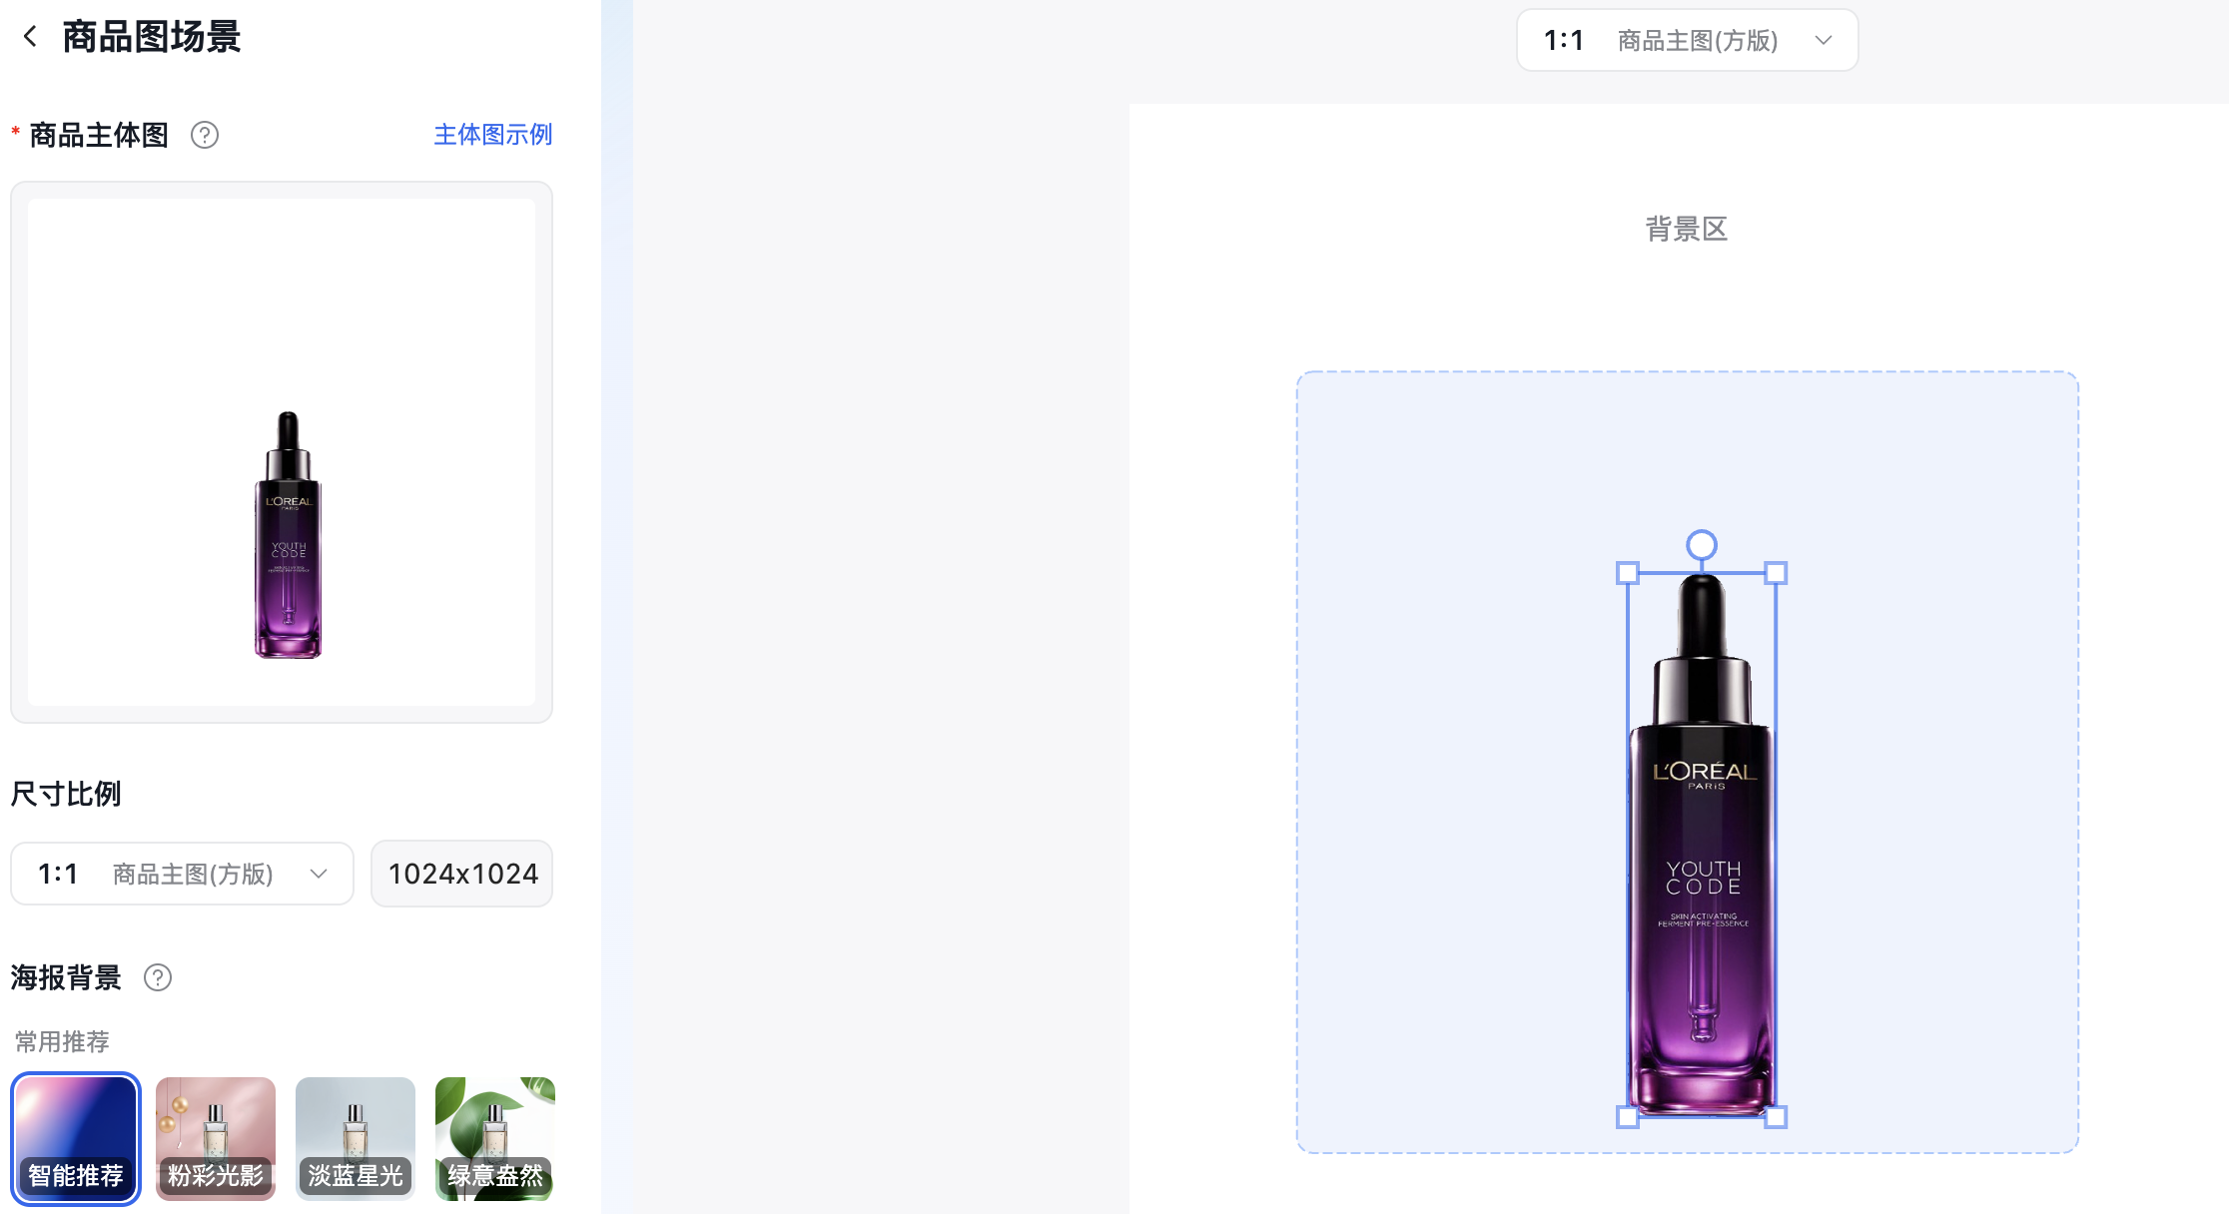Open the top canvas 1:1 ratio dropdown
This screenshot has width=2229, height=1214.
(x=1687, y=40)
